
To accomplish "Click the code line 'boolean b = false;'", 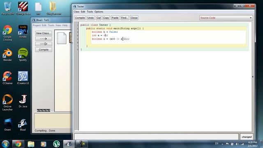I will pos(105,32).
